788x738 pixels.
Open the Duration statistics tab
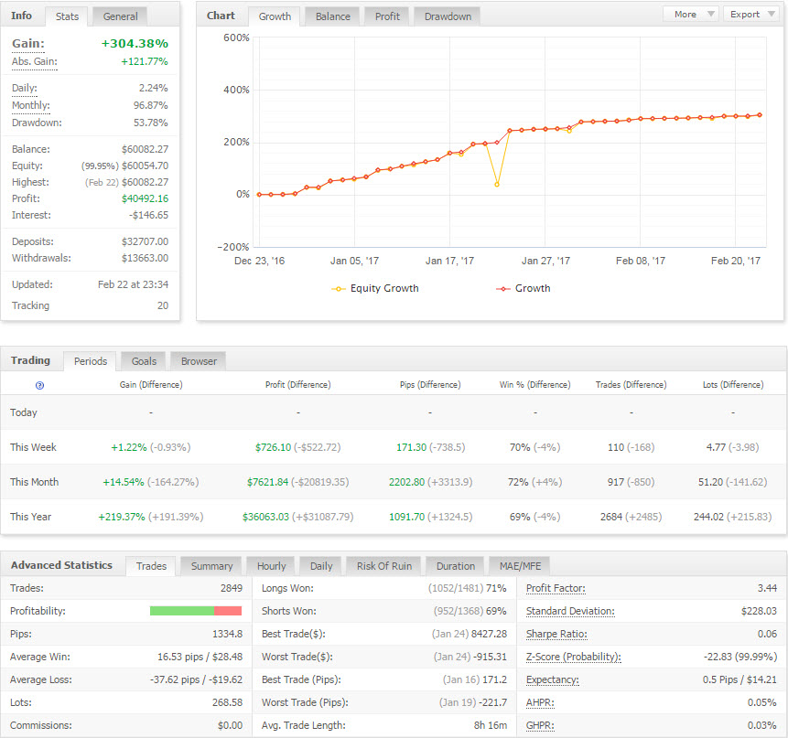(x=455, y=566)
